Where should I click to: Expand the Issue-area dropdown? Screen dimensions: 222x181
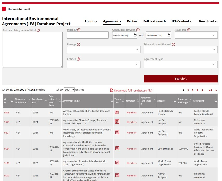(x=196, y=35)
